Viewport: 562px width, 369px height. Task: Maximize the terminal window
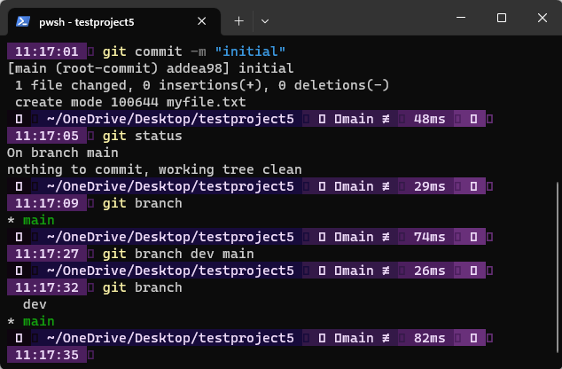(502, 18)
